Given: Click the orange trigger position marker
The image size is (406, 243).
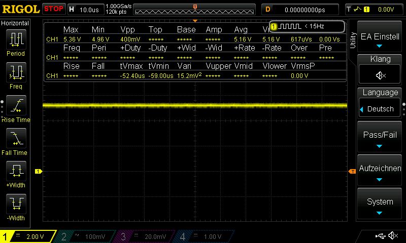Looking at the screenshot, I should (x=195, y=7).
